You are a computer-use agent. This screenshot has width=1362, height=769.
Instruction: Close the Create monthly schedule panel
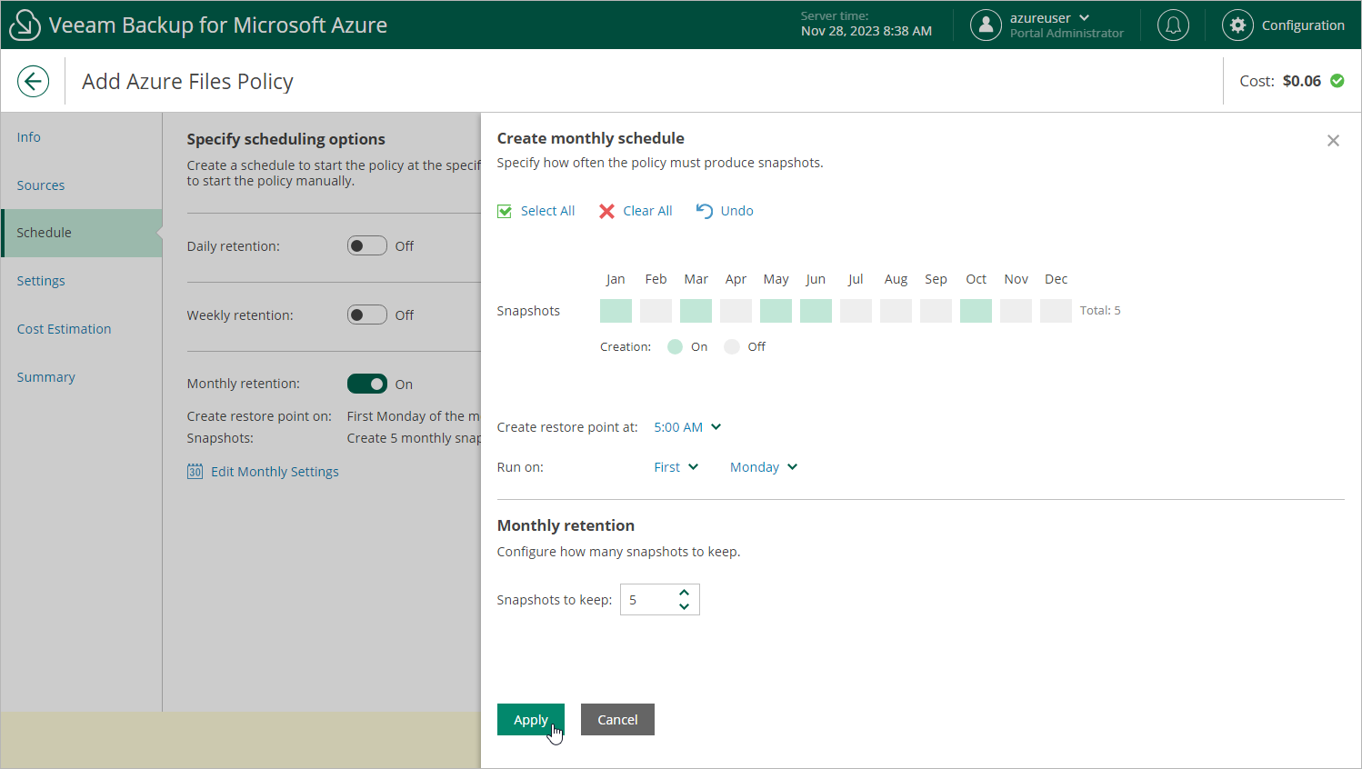(x=1333, y=141)
